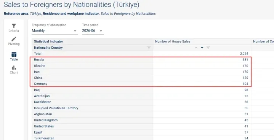Click Afghanistan's value 51
This screenshot has height=140, width=274.
point(246,114)
